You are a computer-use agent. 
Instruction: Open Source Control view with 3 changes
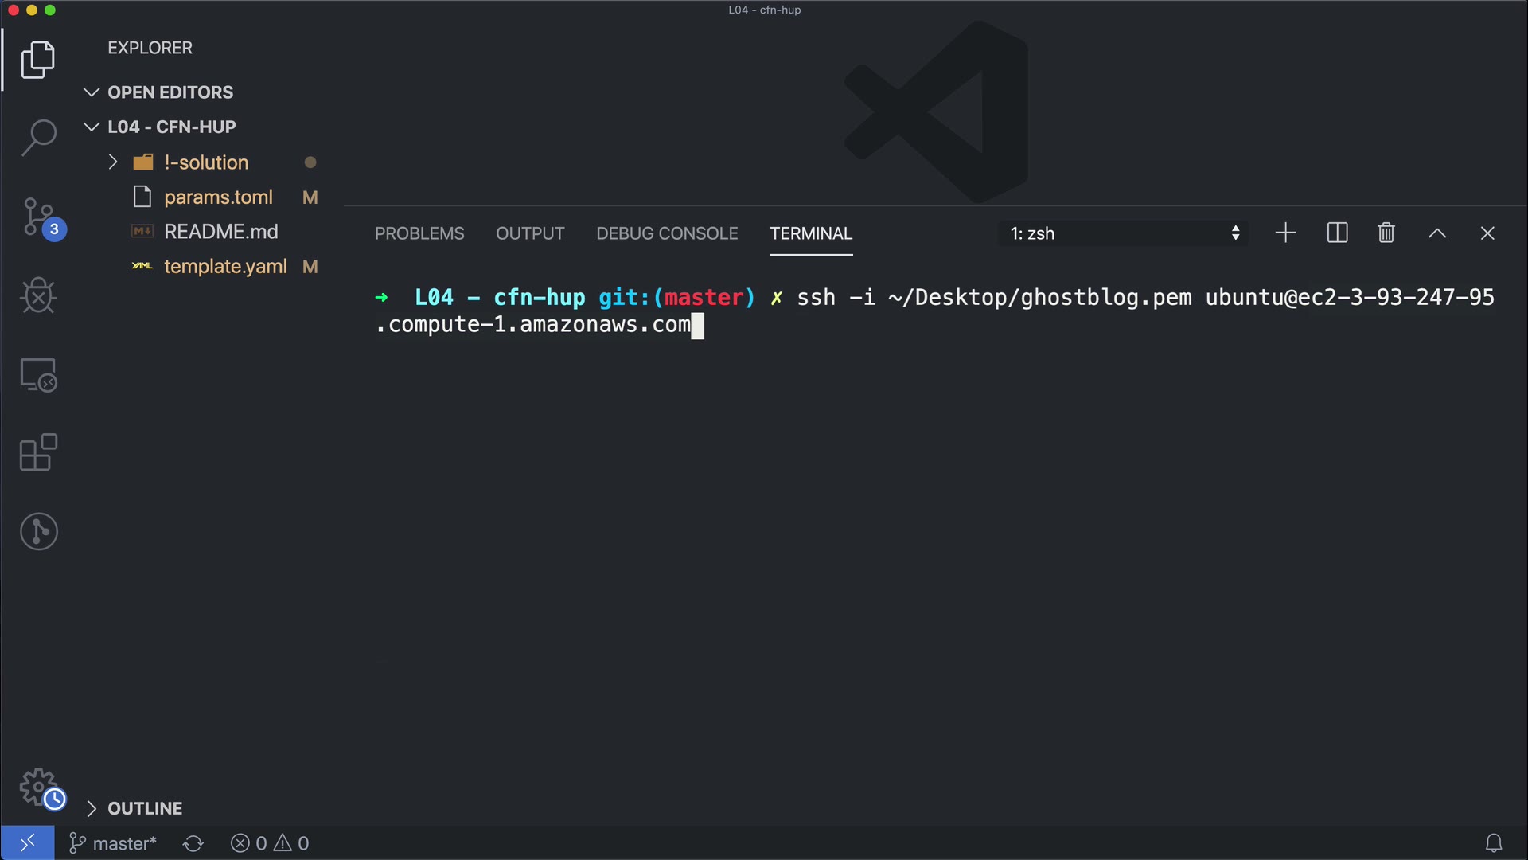pyautogui.click(x=38, y=218)
